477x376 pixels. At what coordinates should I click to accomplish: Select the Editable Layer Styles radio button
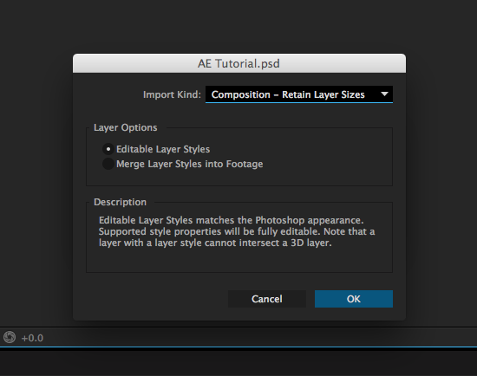[x=108, y=149]
